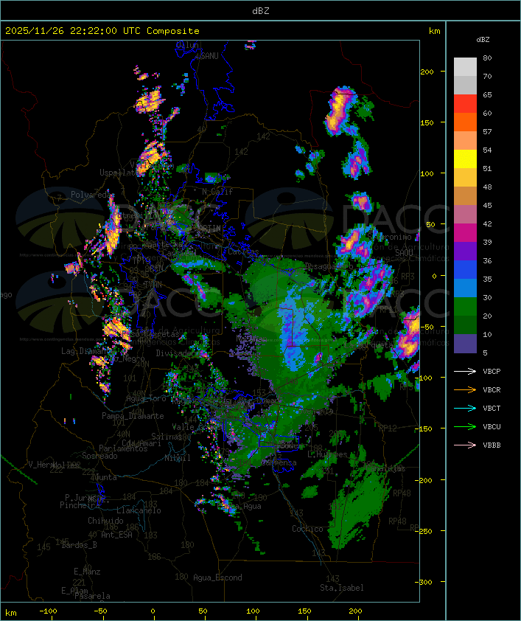
Task: Click the VBBB legend label
Action: 492,445
